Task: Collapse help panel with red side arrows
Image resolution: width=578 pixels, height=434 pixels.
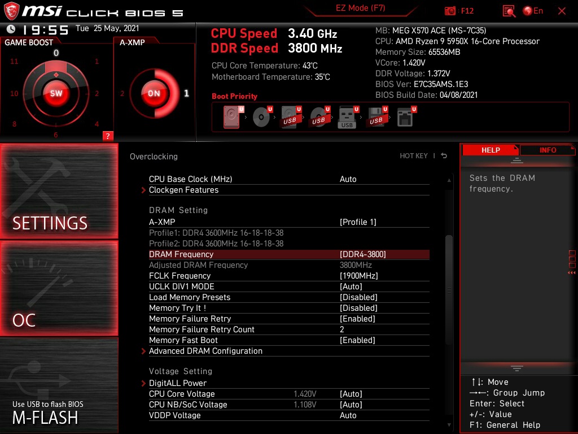Action: [x=572, y=273]
